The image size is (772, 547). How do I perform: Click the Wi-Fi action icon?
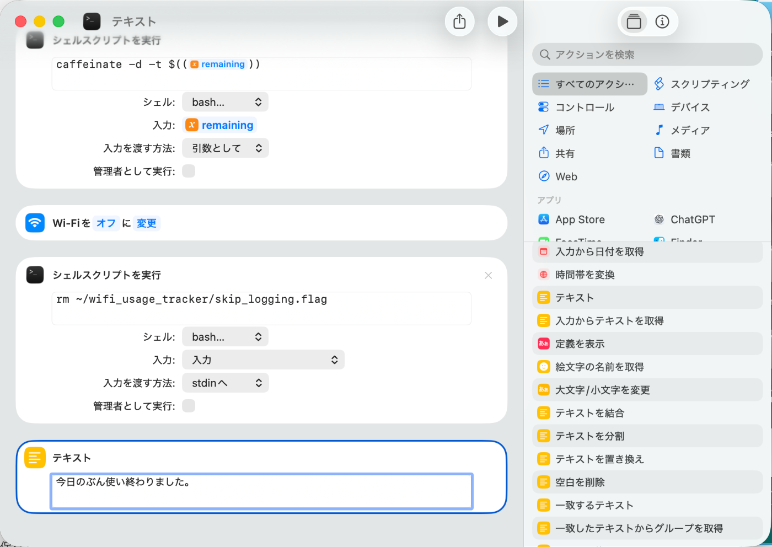(35, 223)
